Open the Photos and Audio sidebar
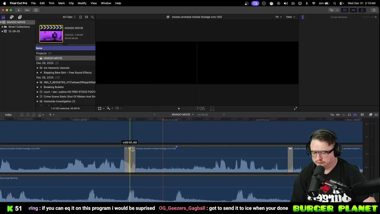This screenshot has height=214, width=380. tap(12, 17)
